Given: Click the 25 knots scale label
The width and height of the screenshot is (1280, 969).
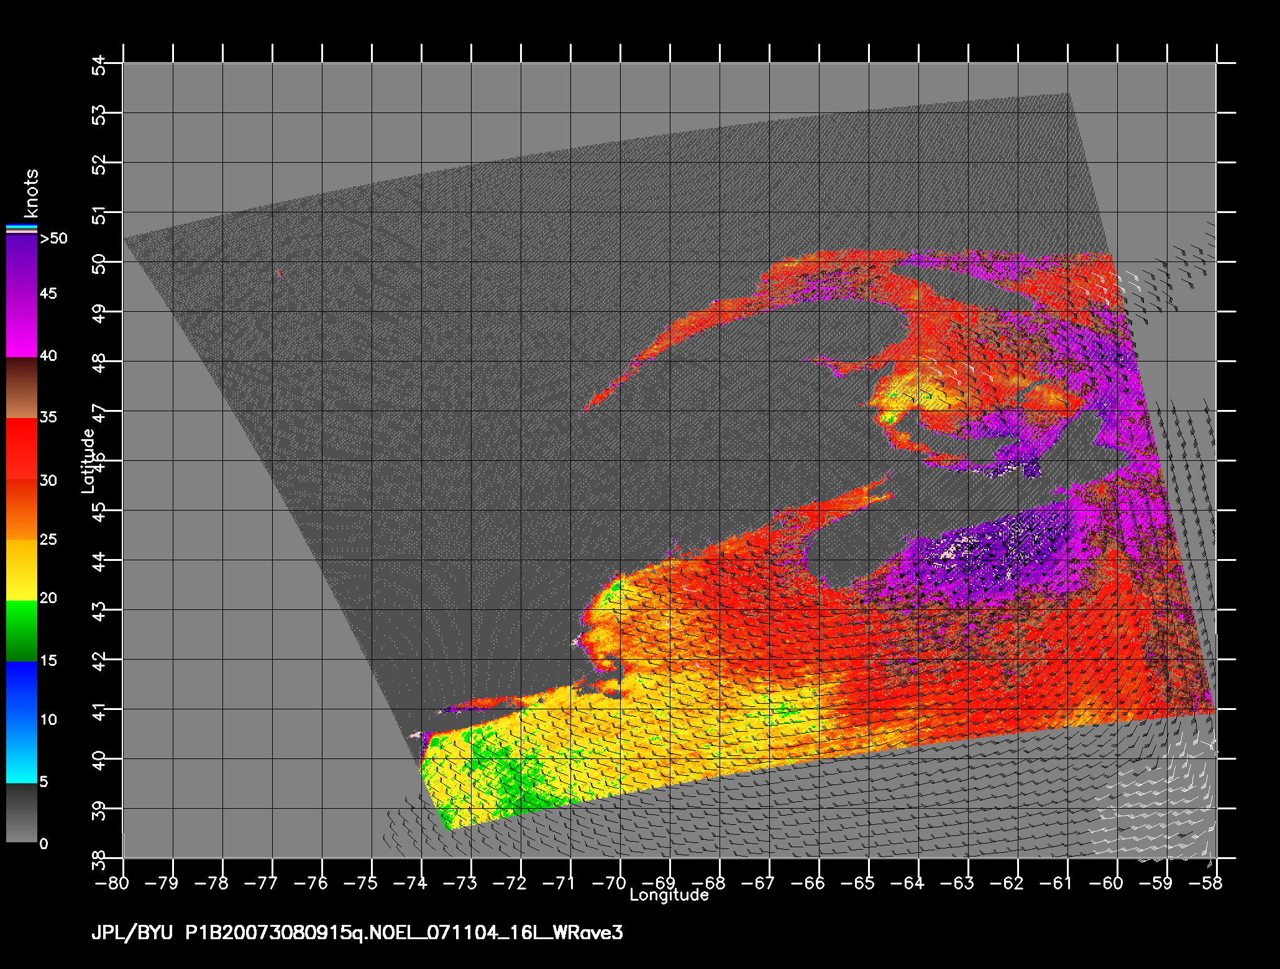Looking at the screenshot, I should click(48, 540).
